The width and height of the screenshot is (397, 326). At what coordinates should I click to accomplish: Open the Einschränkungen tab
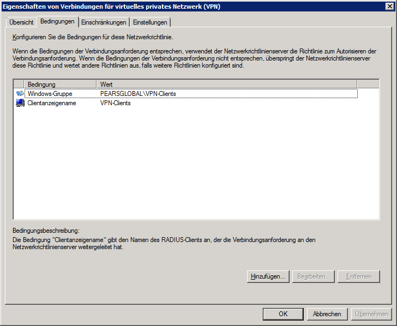click(104, 22)
